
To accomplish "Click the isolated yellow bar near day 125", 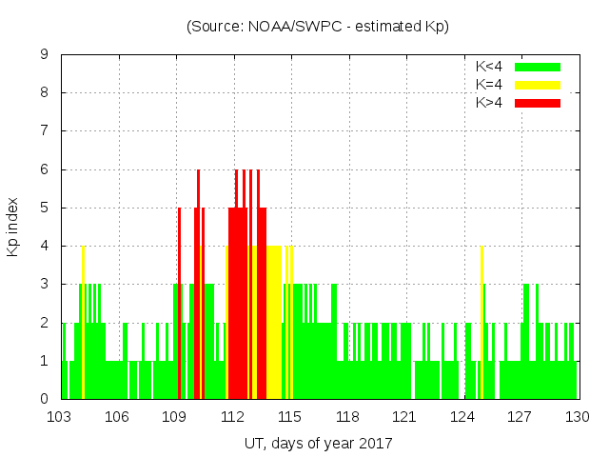I will tap(481, 324).
